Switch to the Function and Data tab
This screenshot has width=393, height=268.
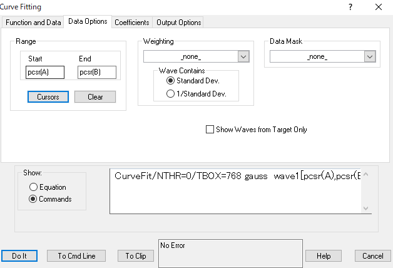coord(33,23)
